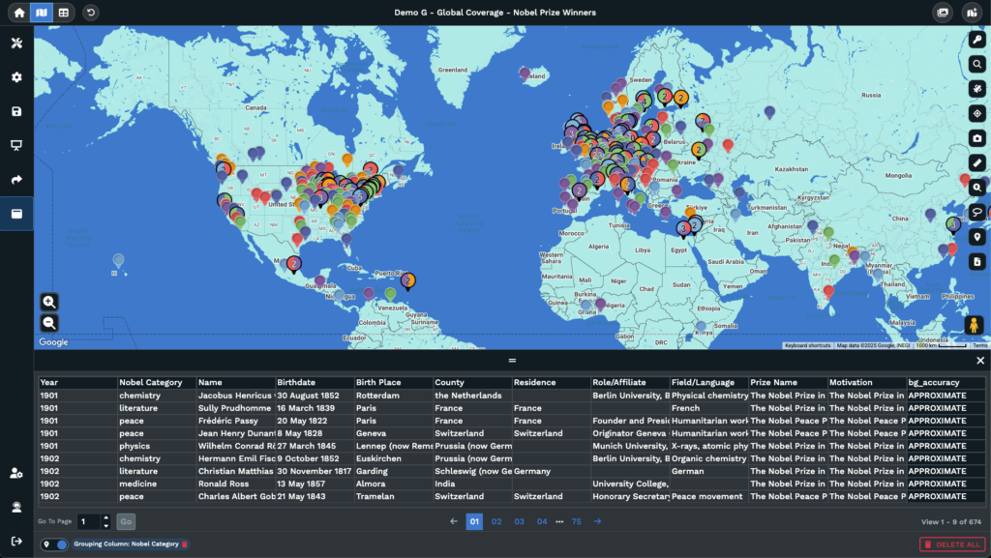Drop the Street View pegman
Viewport: 991px width, 558px height.
pyautogui.click(x=973, y=326)
